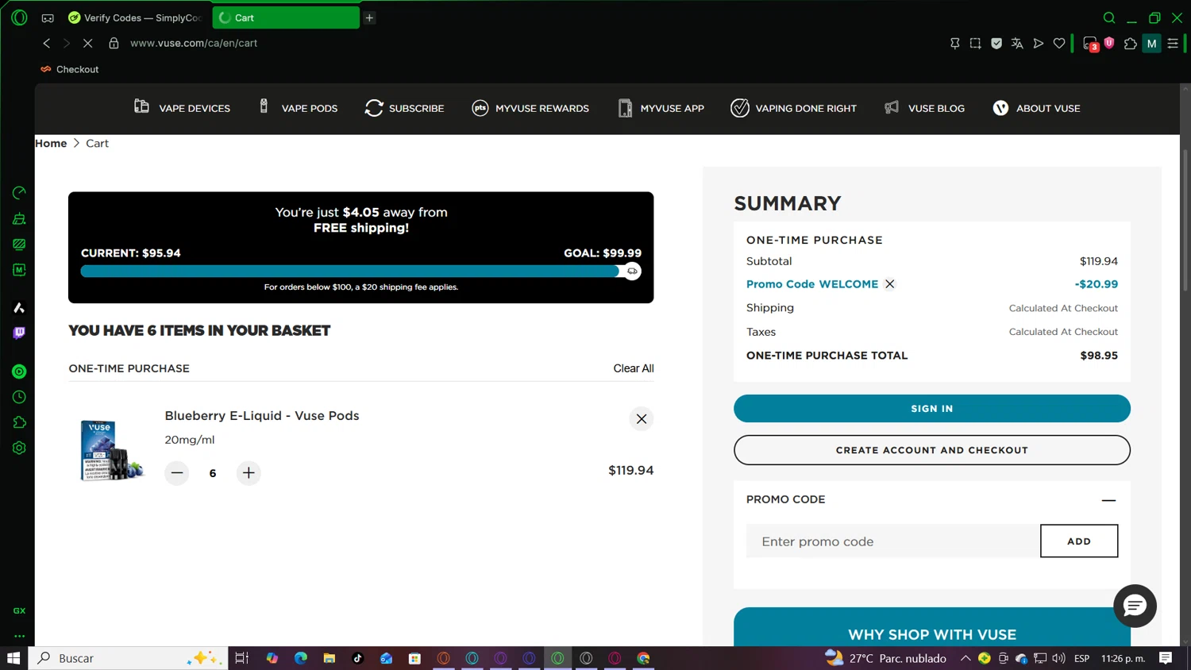Go to Subscribe page

tap(404, 108)
